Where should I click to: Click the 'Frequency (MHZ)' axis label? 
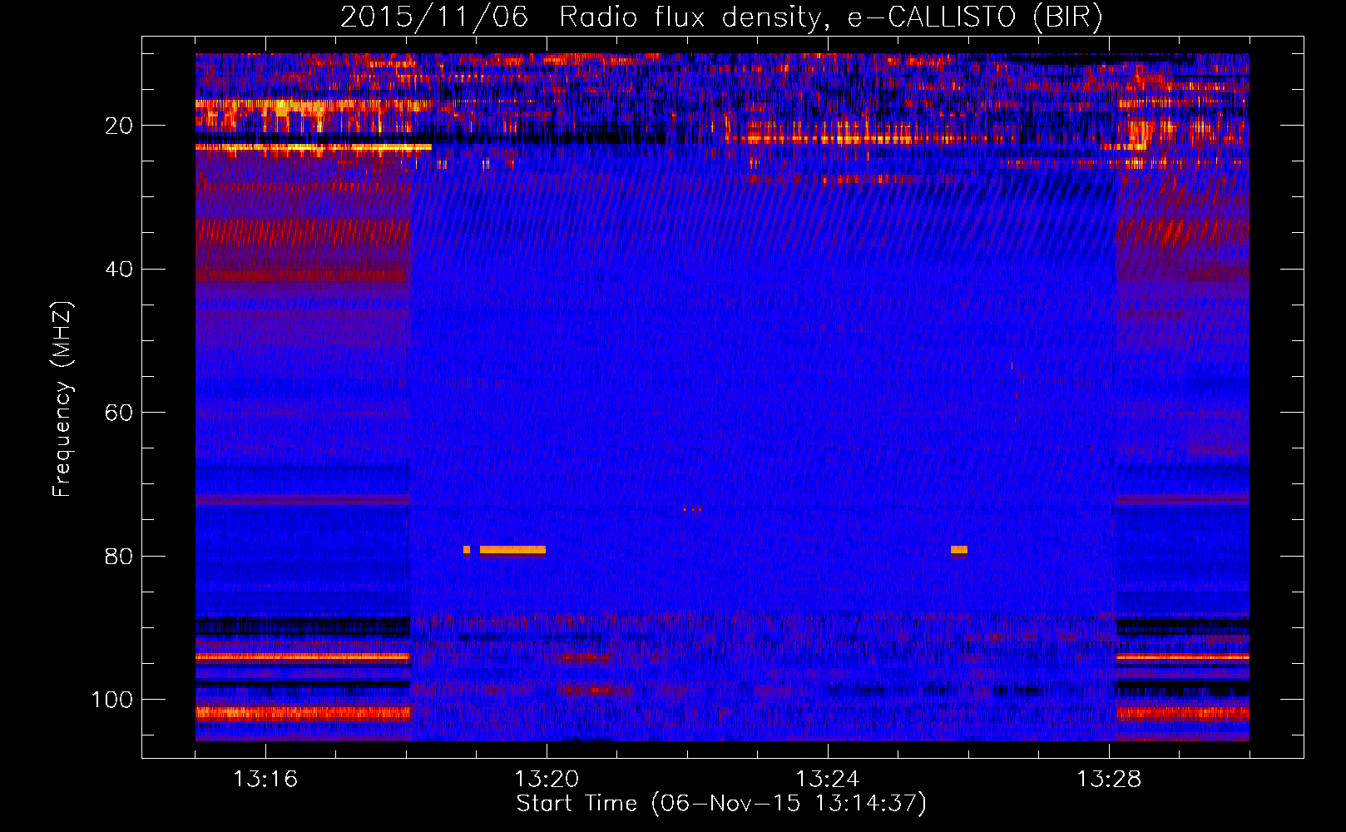click(62, 399)
